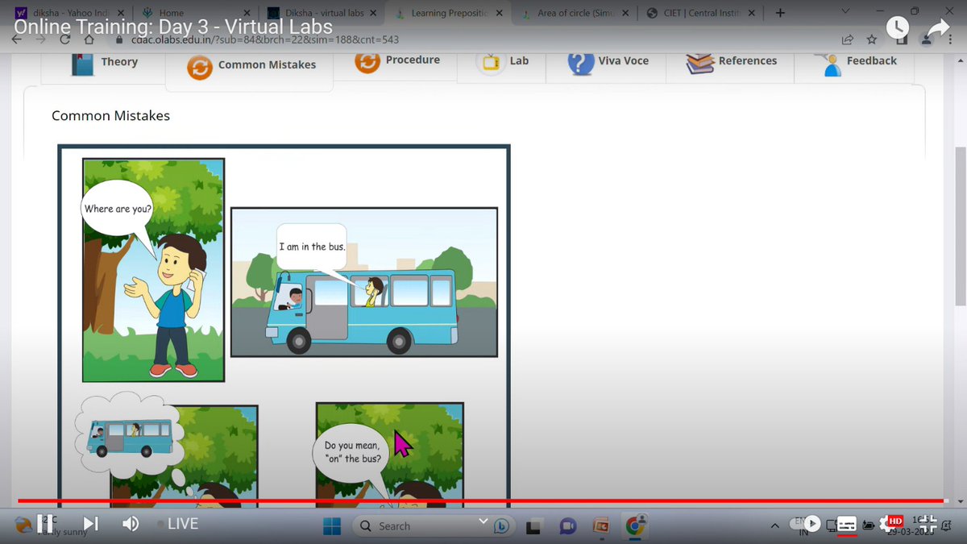Click the LIVE indicator to jump live
The image size is (967, 544).
pos(182,523)
